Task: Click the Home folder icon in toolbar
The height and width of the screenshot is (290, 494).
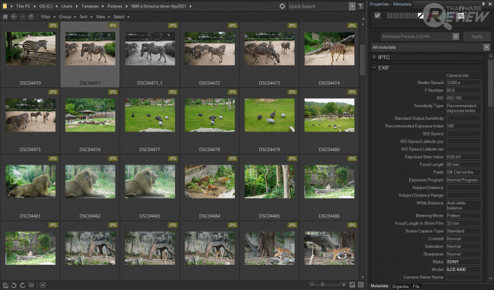Action: [5, 16]
